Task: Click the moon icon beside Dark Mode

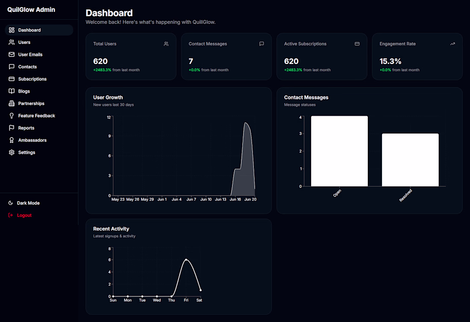Action: tap(11, 203)
